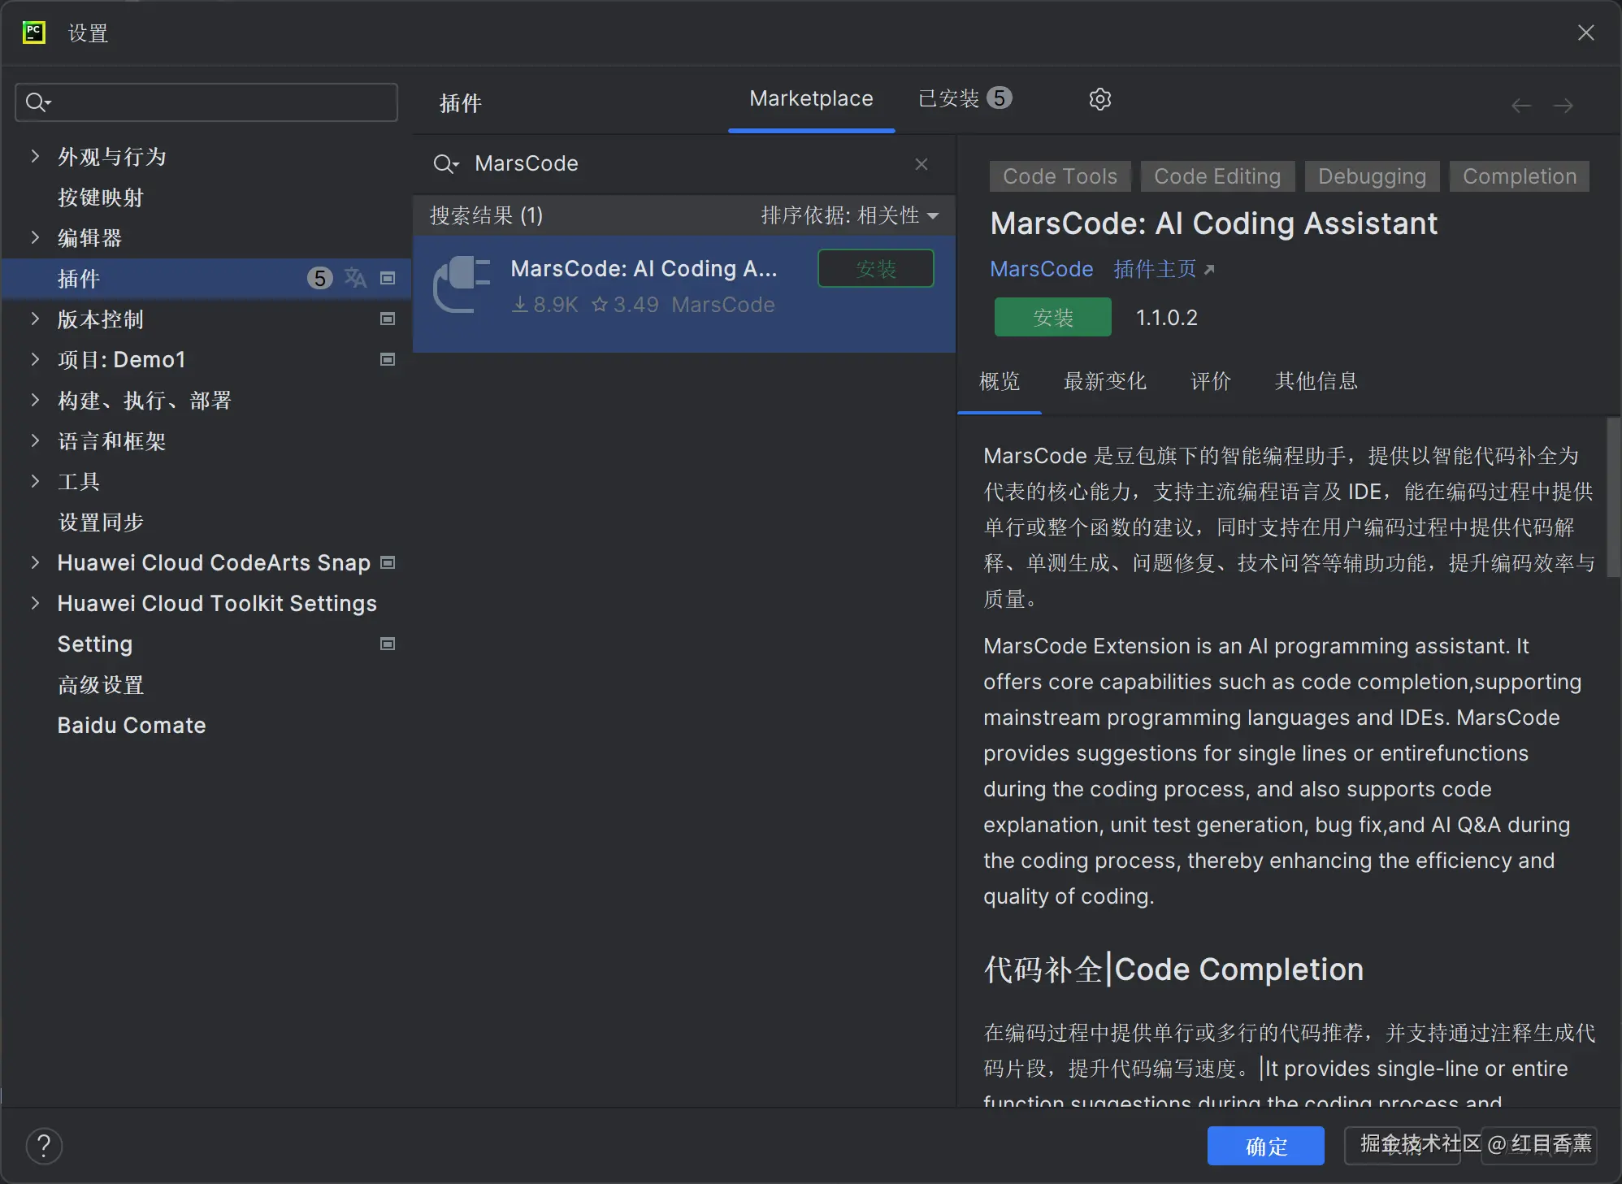Image resolution: width=1622 pixels, height=1184 pixels.
Task: Click the settings search input field
Action: click(219, 102)
